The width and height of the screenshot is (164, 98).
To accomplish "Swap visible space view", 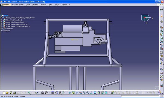I will 106,93.
